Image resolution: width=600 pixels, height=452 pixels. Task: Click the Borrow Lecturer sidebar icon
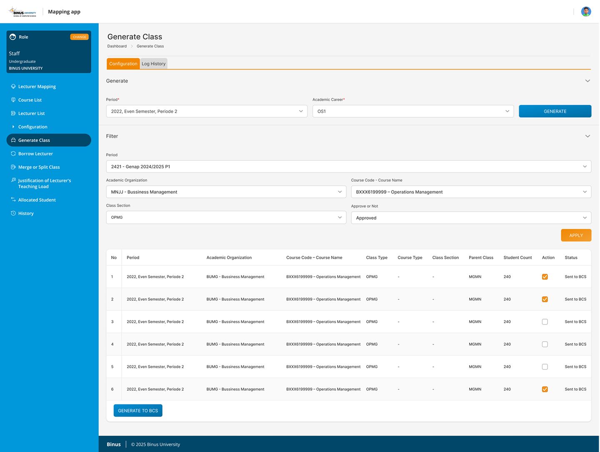click(x=13, y=154)
